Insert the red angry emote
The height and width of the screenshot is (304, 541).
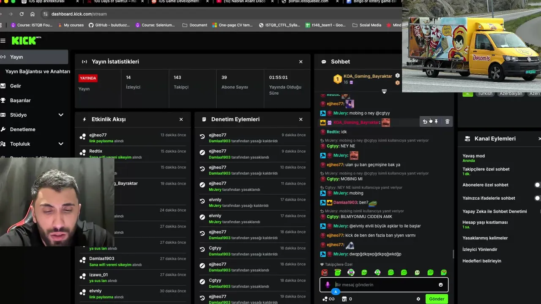tap(325, 273)
